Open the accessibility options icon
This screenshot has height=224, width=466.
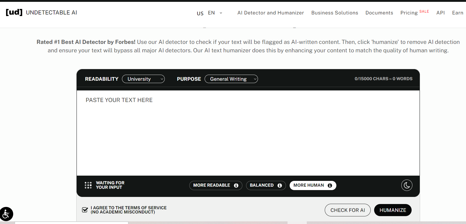6,214
